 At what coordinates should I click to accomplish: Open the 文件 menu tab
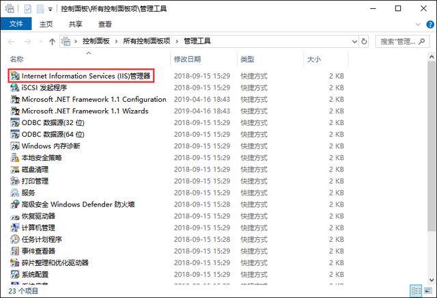pos(16,24)
